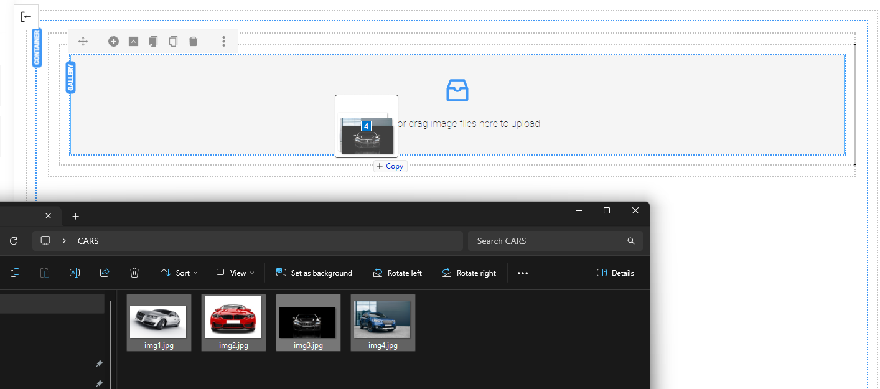Select the move handle on the widget toolbar
Image resolution: width=880 pixels, height=389 pixels.
(x=83, y=40)
